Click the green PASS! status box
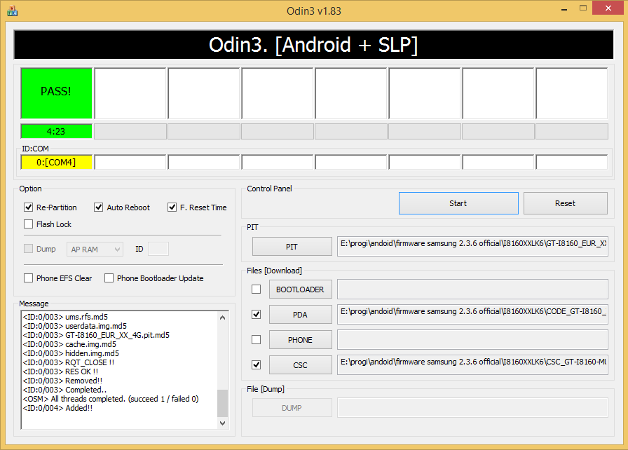The width and height of the screenshot is (628, 450). [57, 93]
